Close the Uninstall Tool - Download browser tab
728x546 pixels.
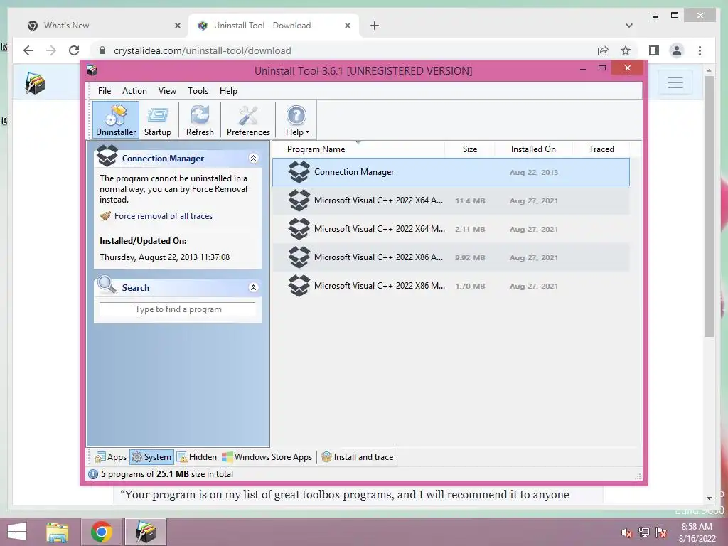click(x=348, y=26)
